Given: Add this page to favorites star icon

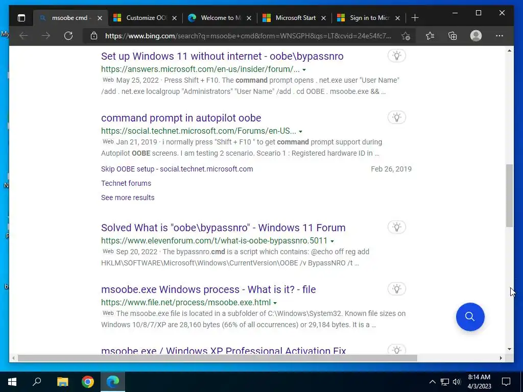Looking at the screenshot, I should coord(406,36).
